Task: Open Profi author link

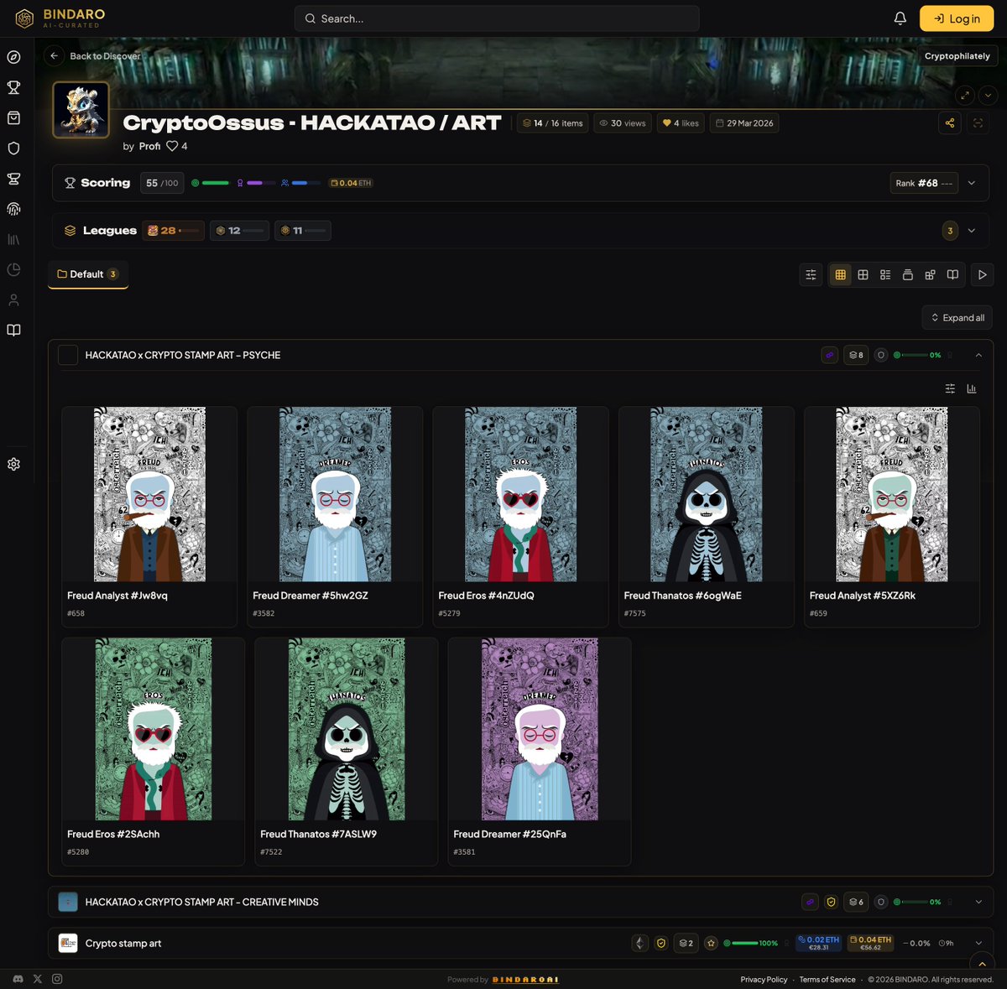Action: (x=149, y=146)
